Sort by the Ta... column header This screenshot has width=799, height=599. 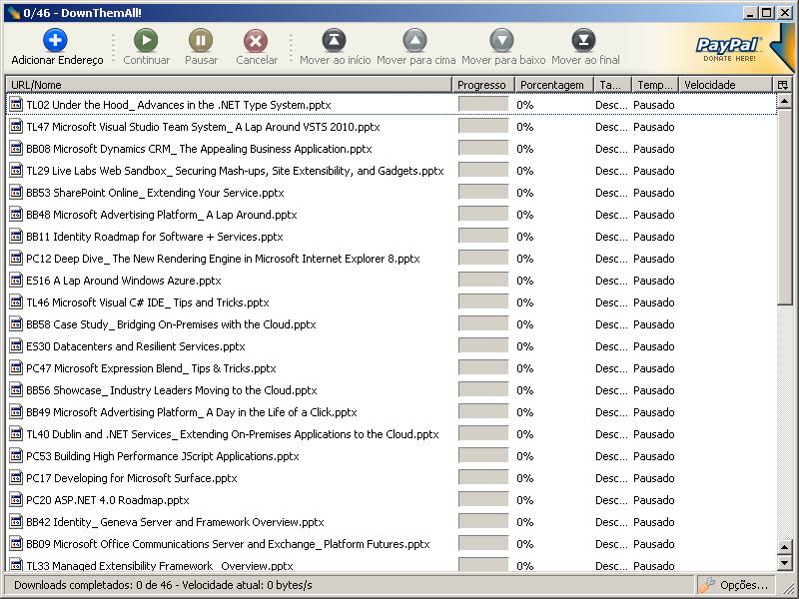612,85
